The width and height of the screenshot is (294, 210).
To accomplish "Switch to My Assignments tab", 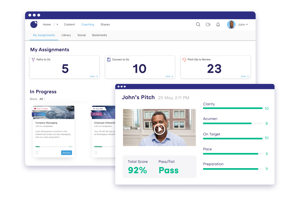I will pos(44,35).
